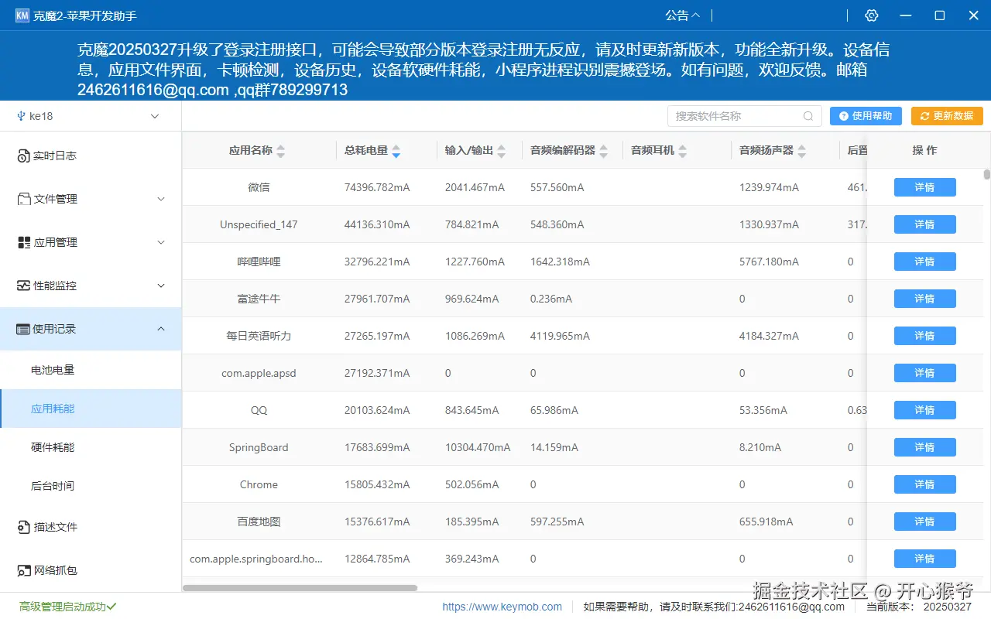
Task: Select the Chrome name cell
Action: (259, 484)
